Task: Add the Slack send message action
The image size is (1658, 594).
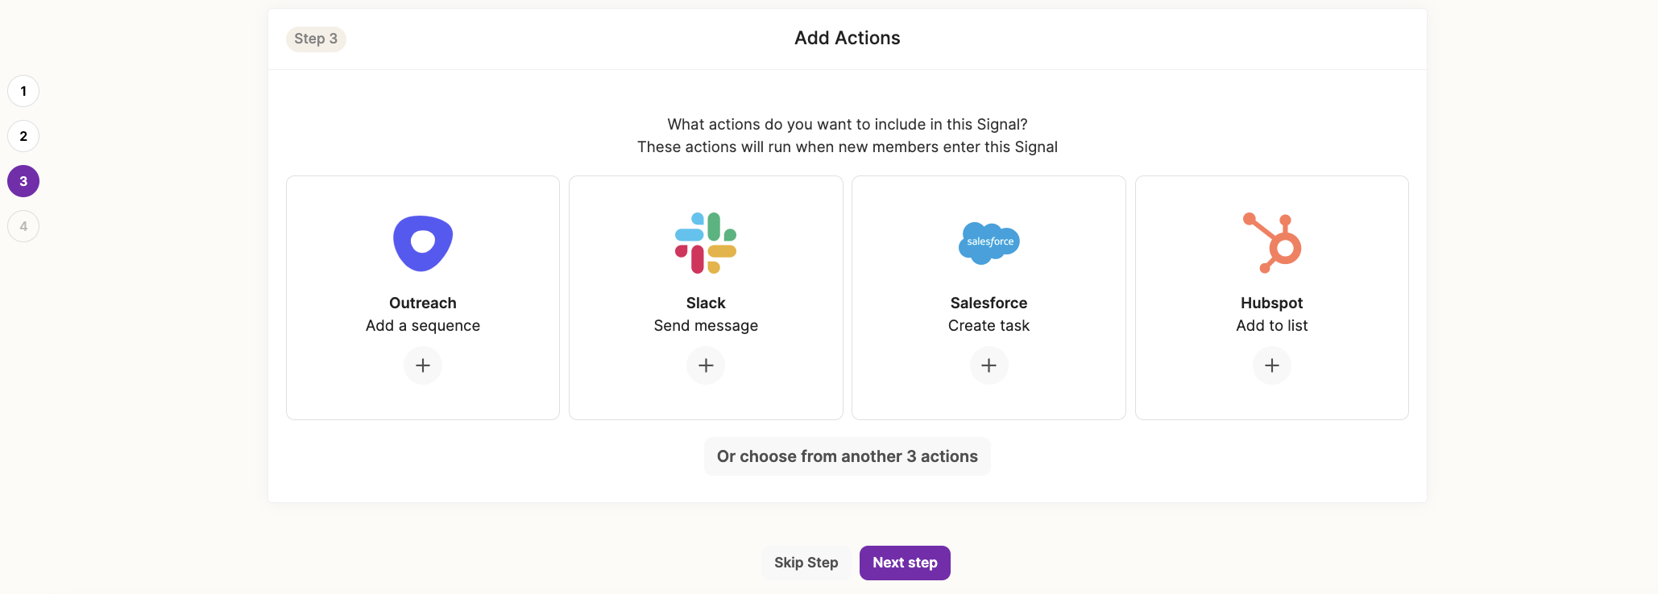Action: click(706, 365)
